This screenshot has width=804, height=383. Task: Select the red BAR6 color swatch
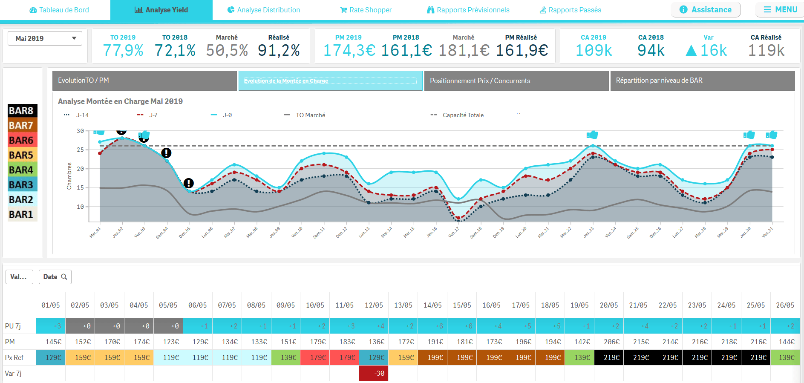pos(23,140)
